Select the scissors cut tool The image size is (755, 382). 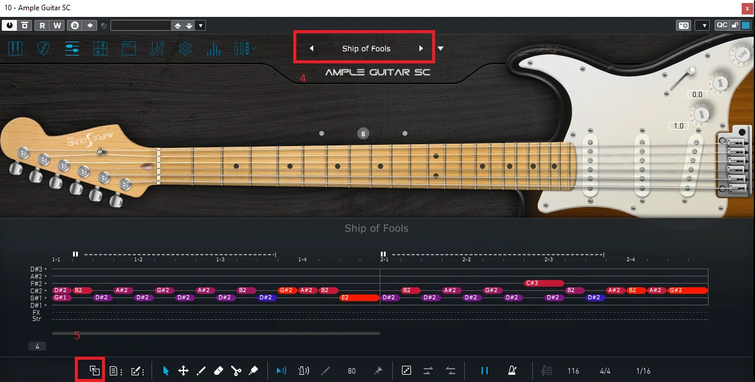(236, 371)
